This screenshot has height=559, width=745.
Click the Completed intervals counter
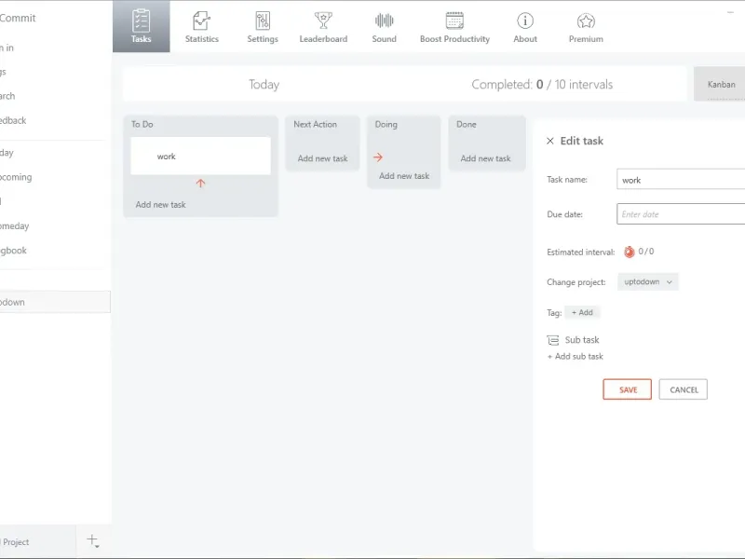tap(542, 84)
